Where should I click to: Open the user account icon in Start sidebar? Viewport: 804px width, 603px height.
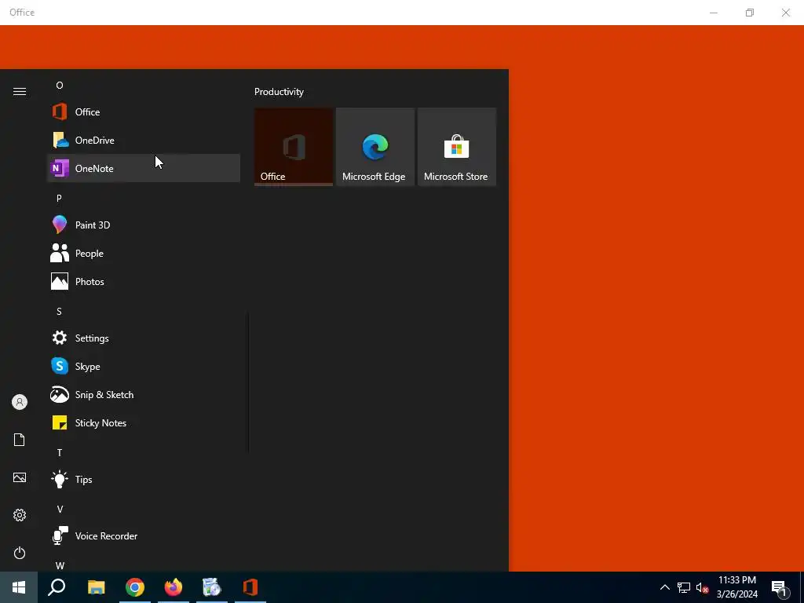(x=20, y=402)
